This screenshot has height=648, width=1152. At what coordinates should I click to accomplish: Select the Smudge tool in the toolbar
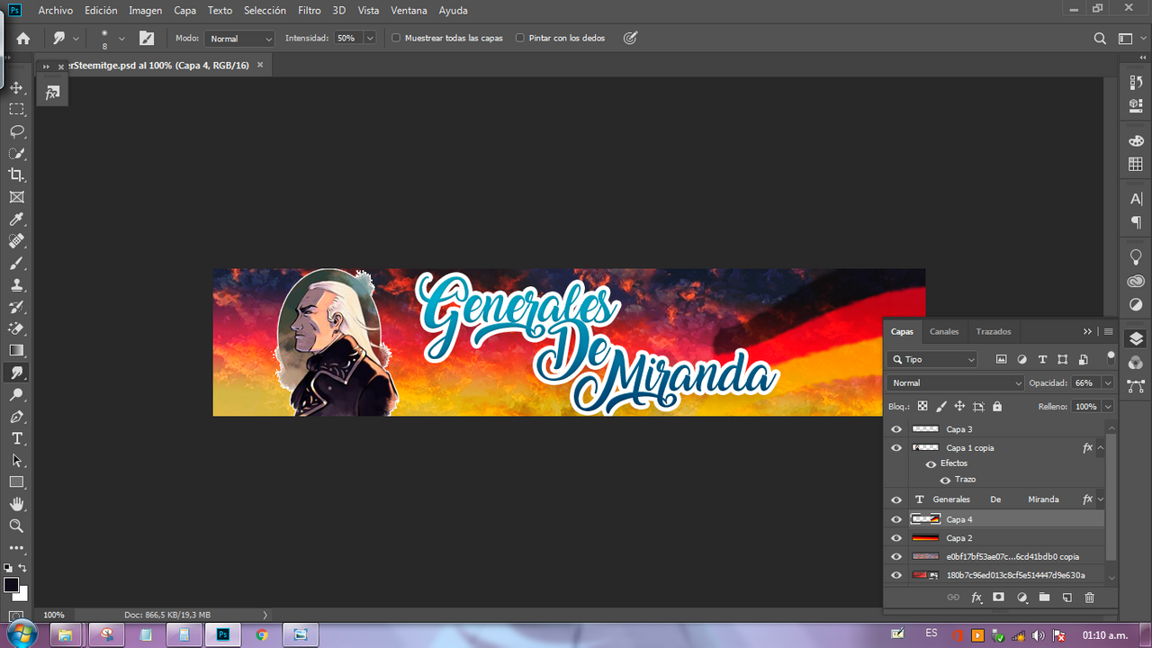pyautogui.click(x=16, y=373)
